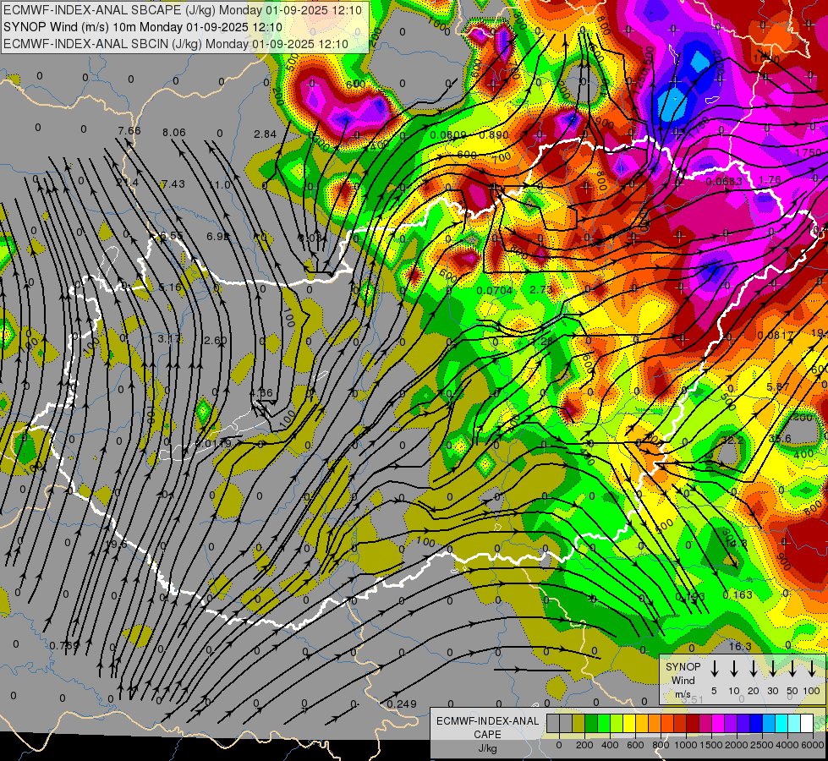Viewport: 828px width, 761px height.
Task: Click the 0.759 value on the map
Action: (x=64, y=645)
